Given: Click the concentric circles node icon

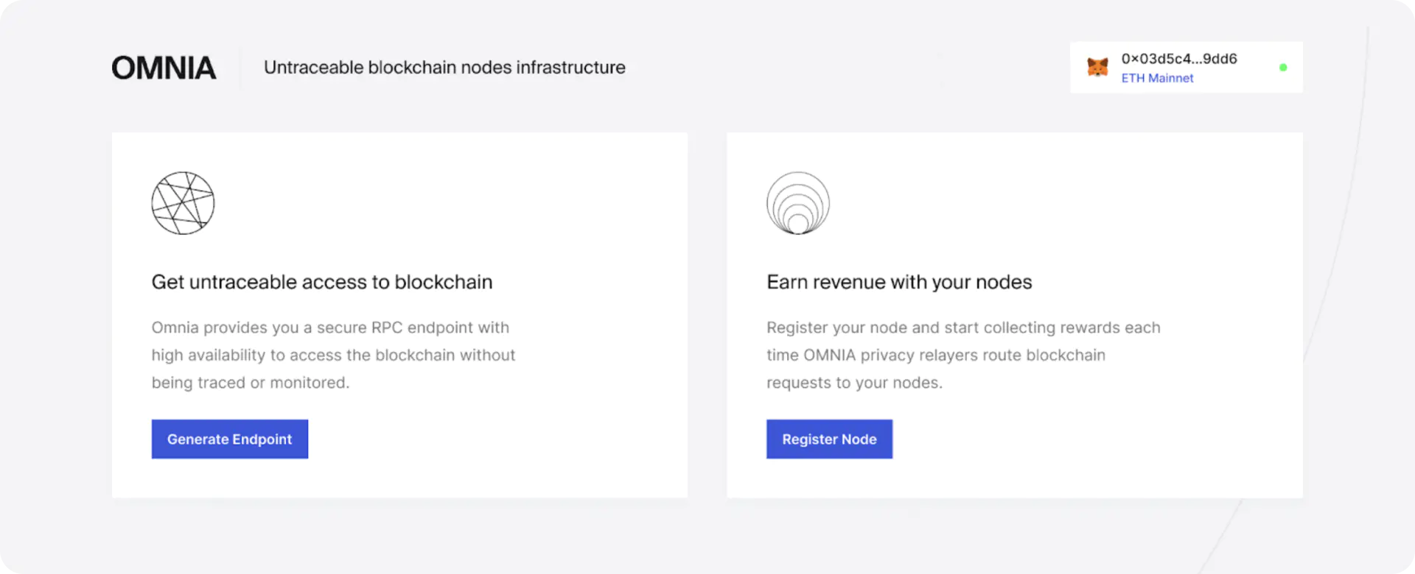Looking at the screenshot, I should pos(798,203).
